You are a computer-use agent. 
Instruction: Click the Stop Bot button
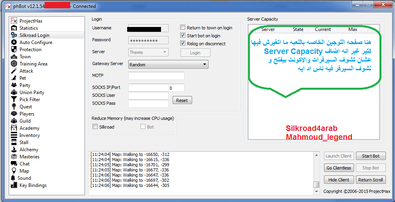371,168
